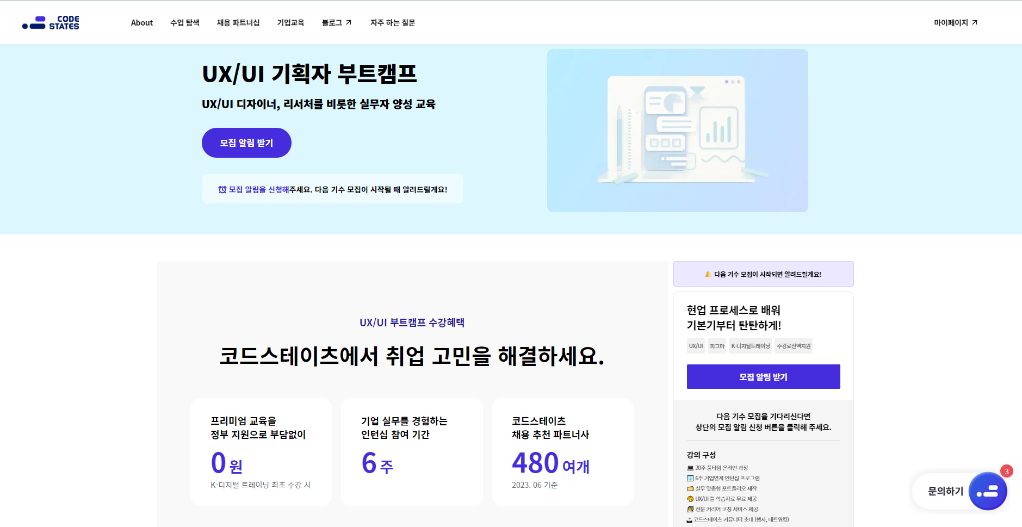
Task: Click the 6 주 internship card
Action: click(412, 452)
